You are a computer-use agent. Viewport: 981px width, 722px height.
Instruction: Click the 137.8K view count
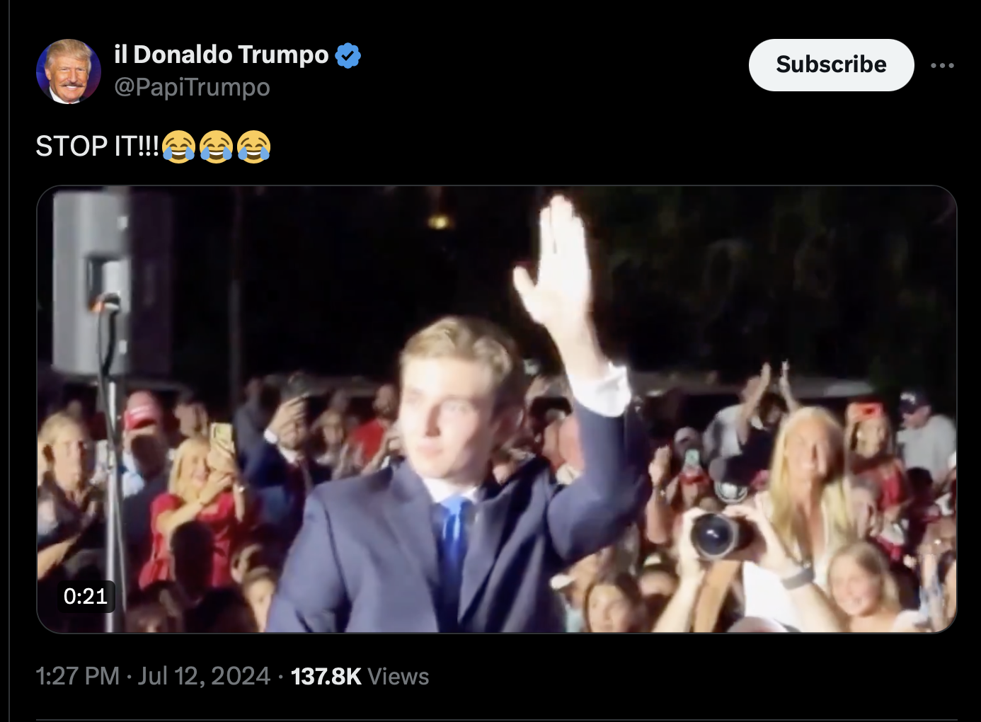tap(326, 676)
